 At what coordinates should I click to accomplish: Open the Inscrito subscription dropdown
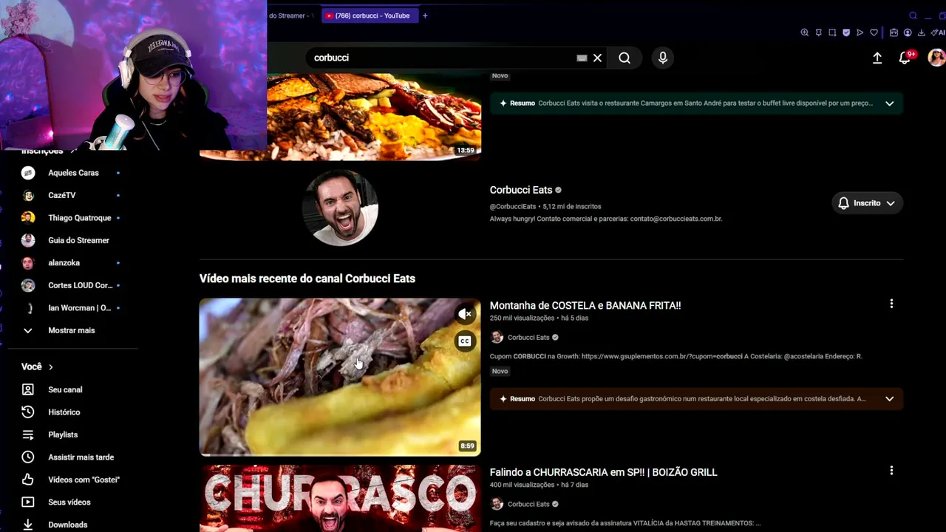tap(867, 203)
